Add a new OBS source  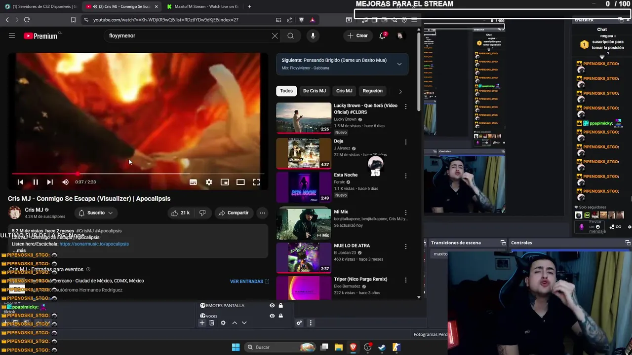pos(202,323)
